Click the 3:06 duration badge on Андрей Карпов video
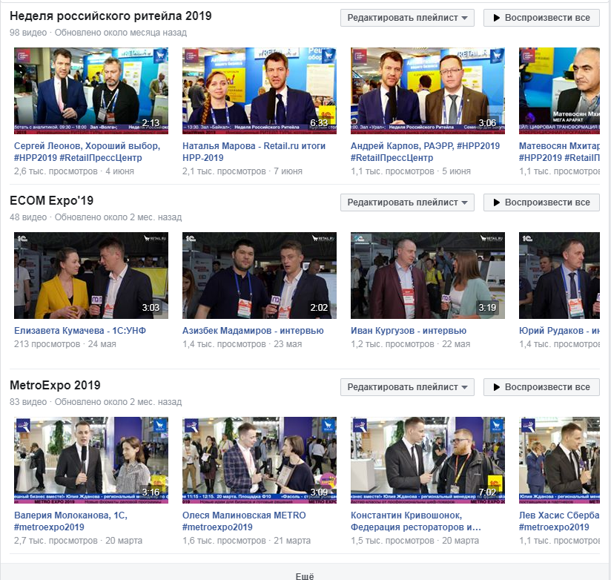The width and height of the screenshot is (611, 580). pyautogui.click(x=487, y=123)
